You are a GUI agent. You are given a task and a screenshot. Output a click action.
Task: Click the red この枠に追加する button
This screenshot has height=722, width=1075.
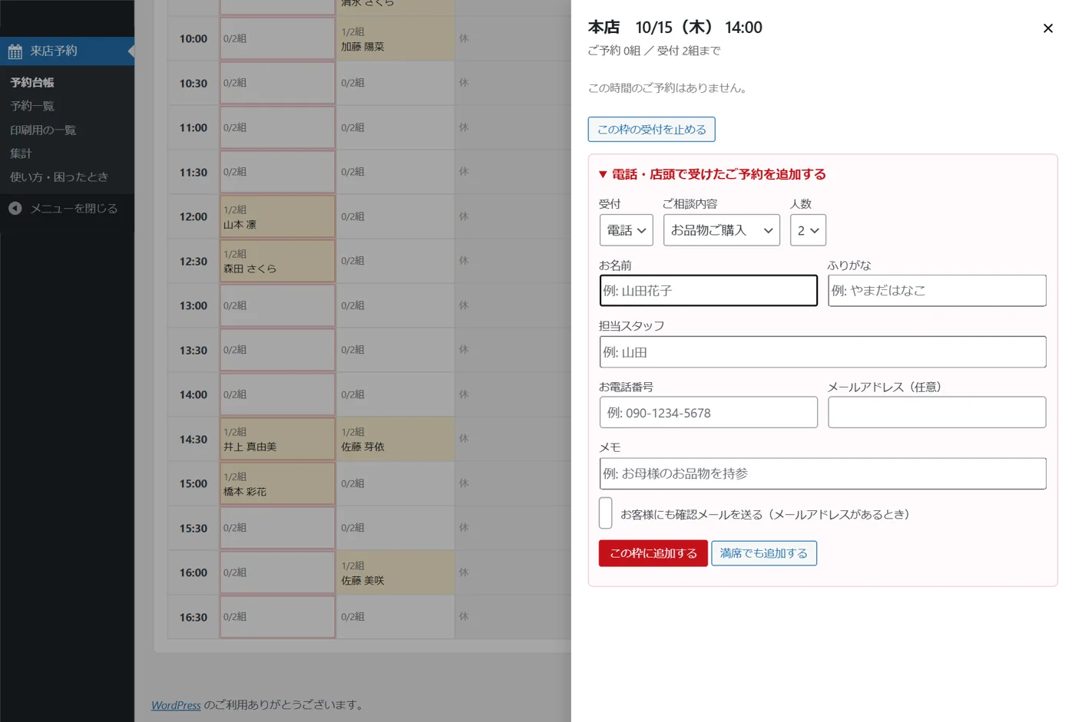click(653, 553)
